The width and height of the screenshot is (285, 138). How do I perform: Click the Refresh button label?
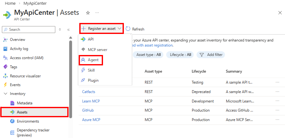[x=138, y=29]
